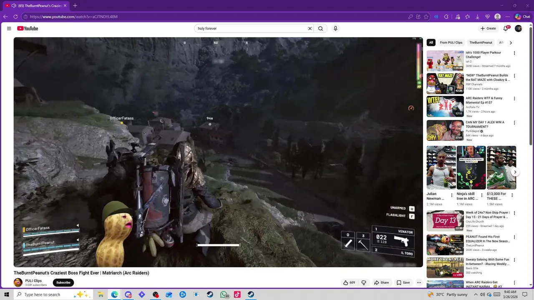
Task: Open YouTube account avatar menu
Action: click(519, 28)
